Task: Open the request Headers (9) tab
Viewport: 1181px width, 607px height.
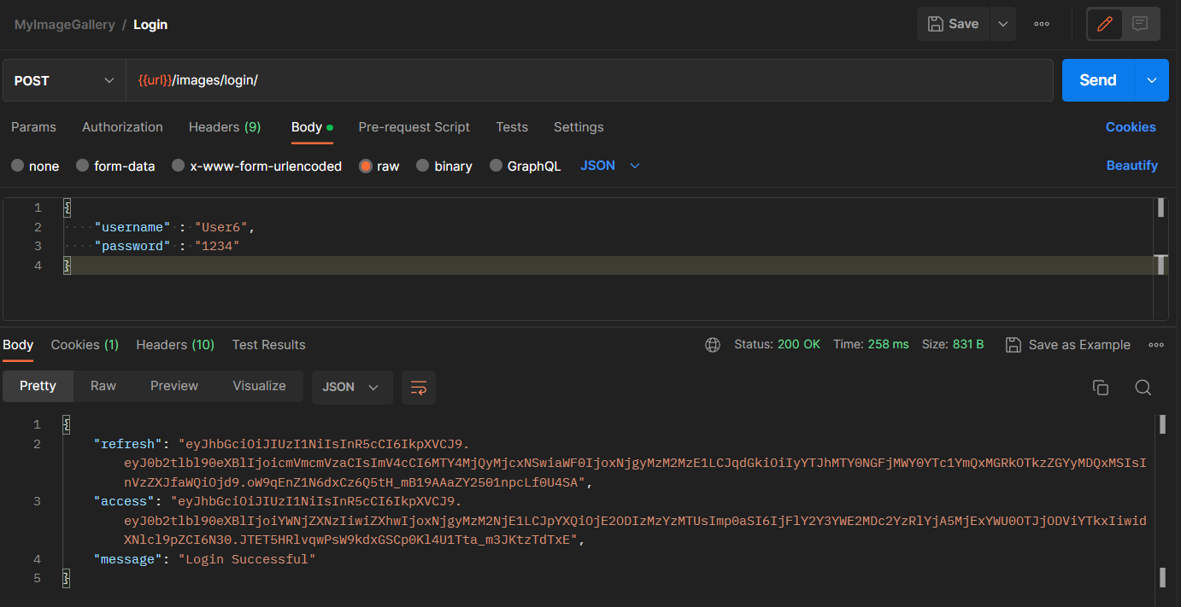Action: (225, 127)
